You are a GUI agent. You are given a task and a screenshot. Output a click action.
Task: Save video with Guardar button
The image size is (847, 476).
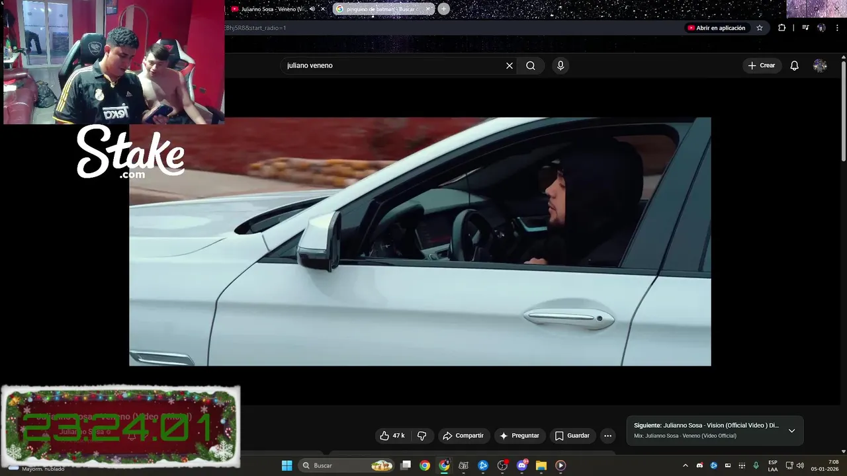(572, 436)
